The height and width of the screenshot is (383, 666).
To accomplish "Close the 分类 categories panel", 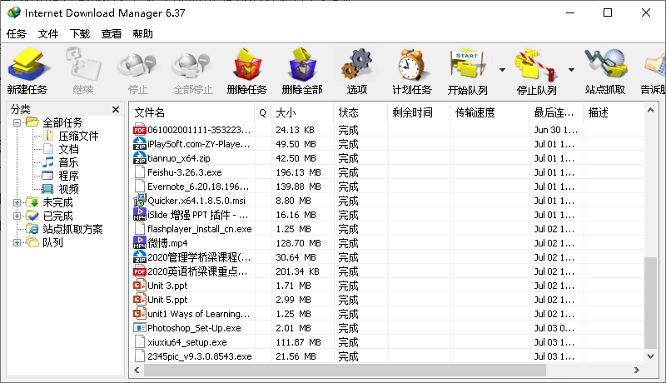I will coord(116,110).
